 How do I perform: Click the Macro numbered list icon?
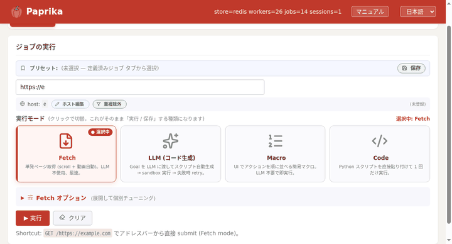[276, 141]
